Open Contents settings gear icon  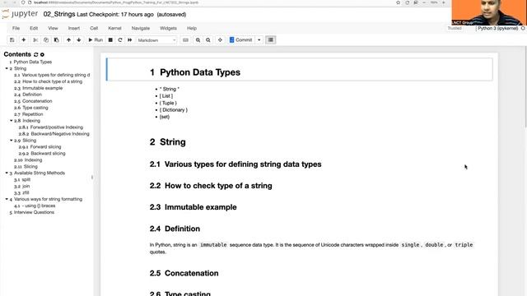click(x=42, y=54)
